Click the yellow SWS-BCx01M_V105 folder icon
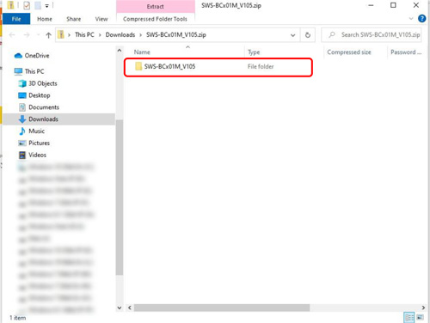Screen dimensions: 430x323 click(138, 66)
